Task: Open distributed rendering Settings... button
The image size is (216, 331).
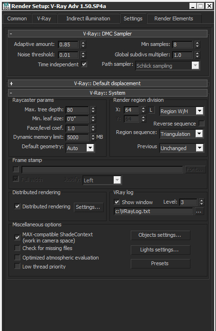Action: pos(89,207)
